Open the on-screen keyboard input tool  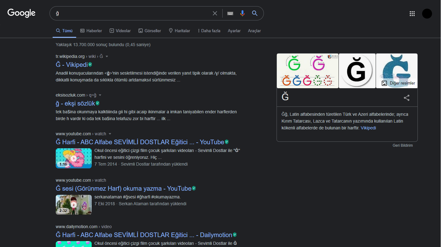pyautogui.click(x=230, y=13)
